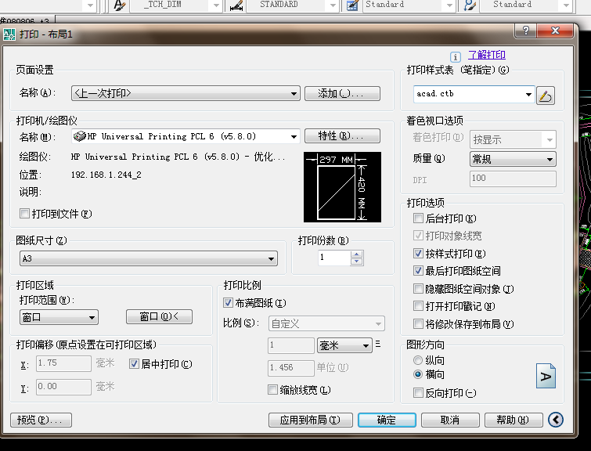Open quality dropdown 常规
Screen dimensions: 591x451
513,159
